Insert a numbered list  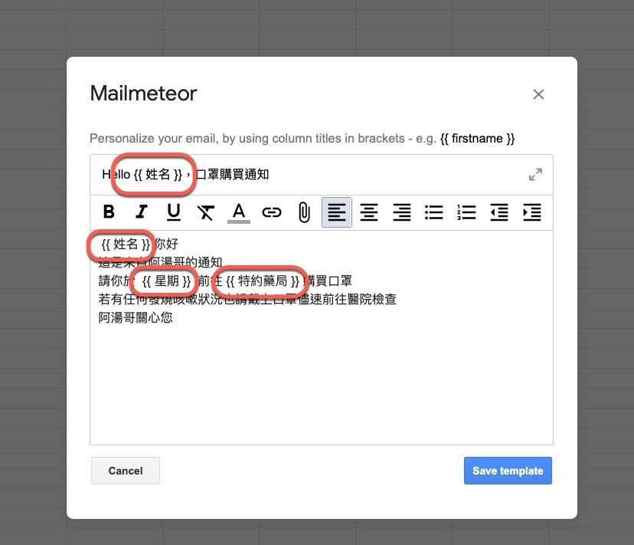point(466,212)
